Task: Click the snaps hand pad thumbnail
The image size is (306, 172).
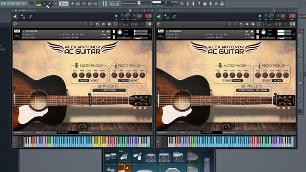Action: pyautogui.click(x=124, y=156)
